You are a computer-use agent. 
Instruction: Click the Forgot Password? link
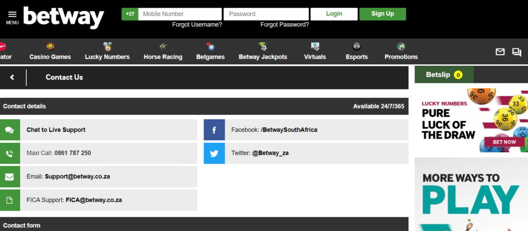click(285, 25)
